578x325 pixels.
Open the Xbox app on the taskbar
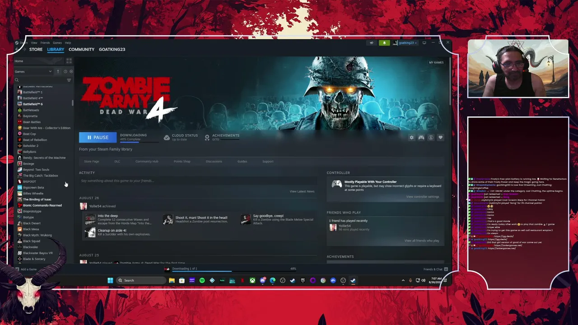pyautogui.click(x=252, y=280)
